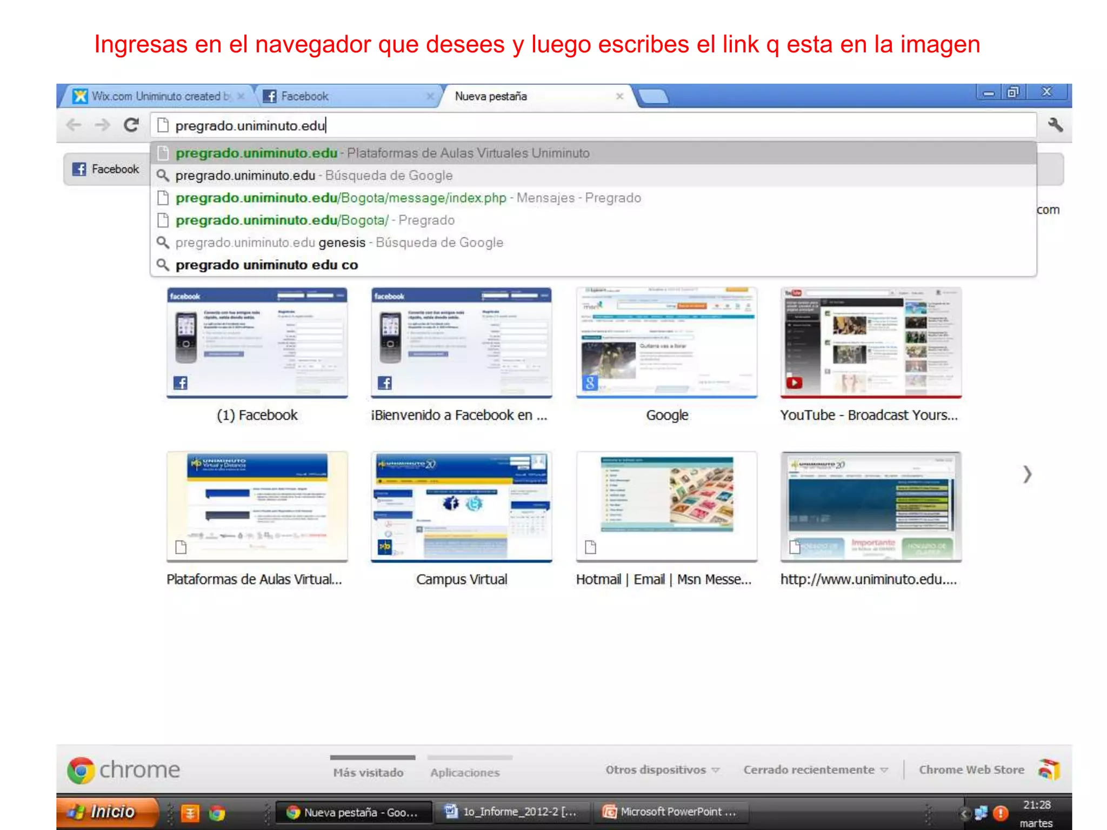The width and height of the screenshot is (1107, 830).
Task: Open the YouTube thumbnail
Action: (x=870, y=343)
